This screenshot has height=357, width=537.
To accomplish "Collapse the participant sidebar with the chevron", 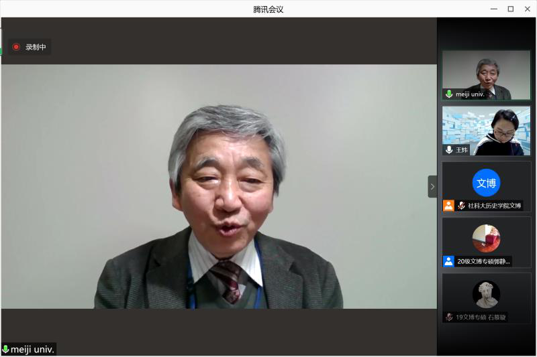I will [x=432, y=186].
